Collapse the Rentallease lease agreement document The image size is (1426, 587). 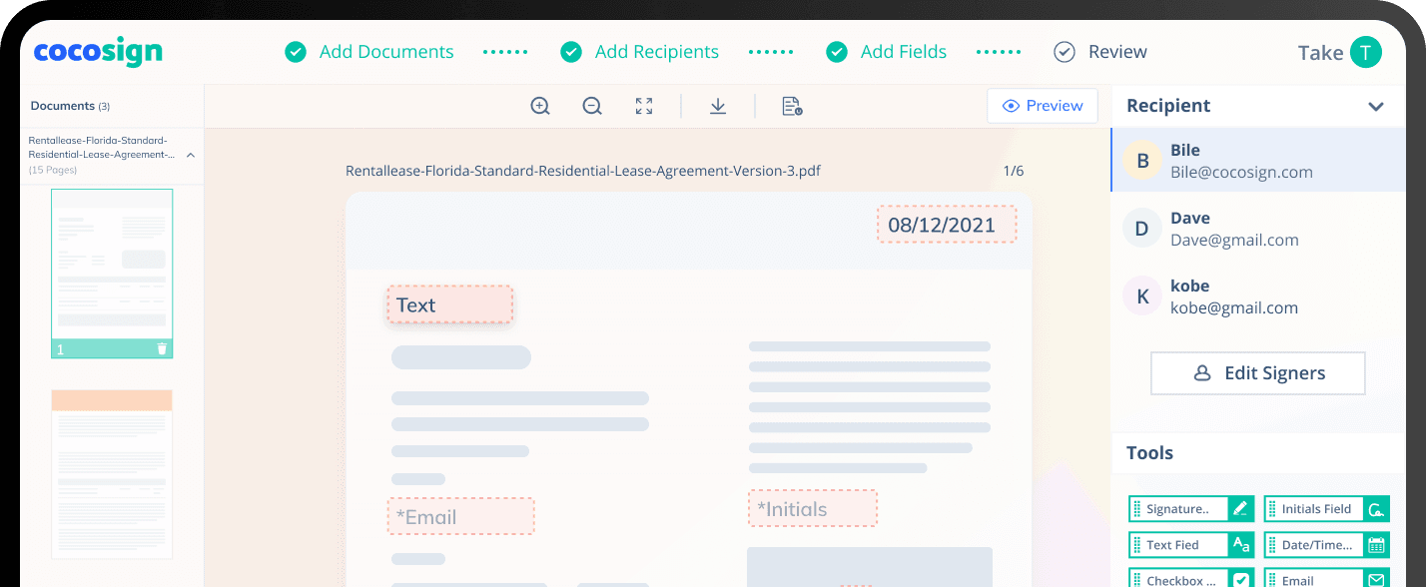190,155
